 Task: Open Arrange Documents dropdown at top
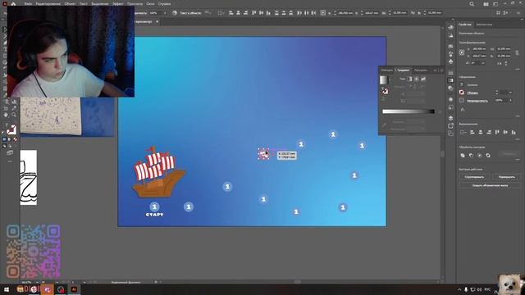click(x=486, y=4)
